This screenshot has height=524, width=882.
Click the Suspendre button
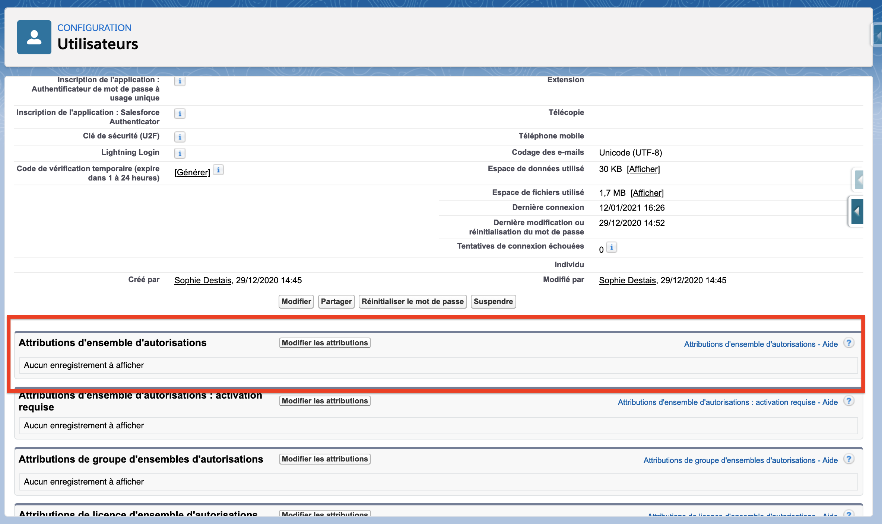point(493,301)
